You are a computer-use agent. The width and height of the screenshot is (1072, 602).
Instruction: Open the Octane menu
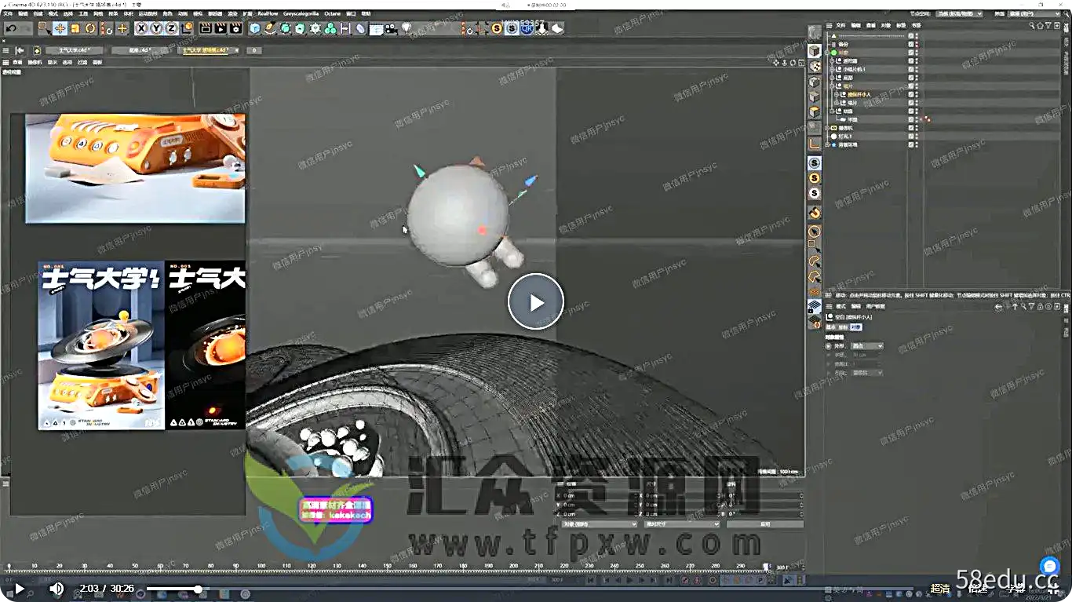pyautogui.click(x=333, y=13)
